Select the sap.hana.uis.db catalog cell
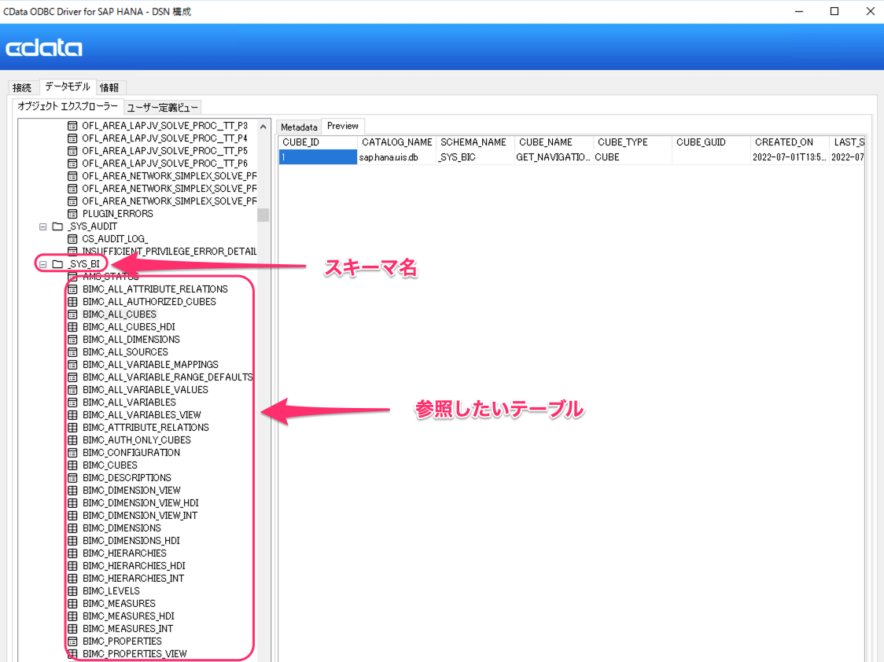Image resolution: width=884 pixels, height=662 pixels. point(397,157)
